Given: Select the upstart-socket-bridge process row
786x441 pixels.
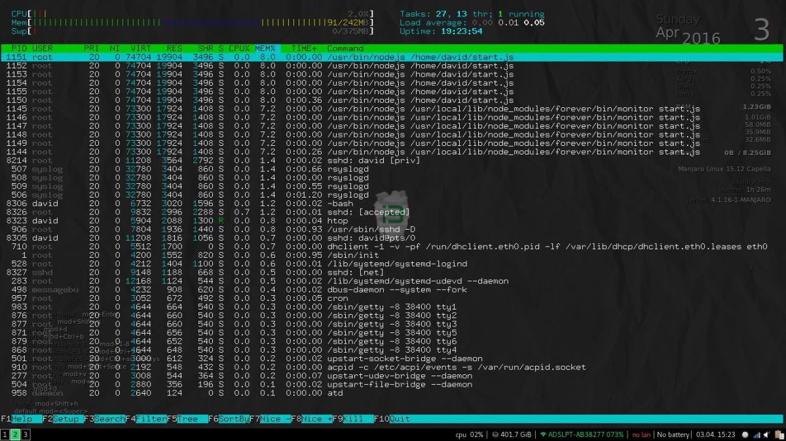Looking at the screenshot, I should [x=393, y=359].
